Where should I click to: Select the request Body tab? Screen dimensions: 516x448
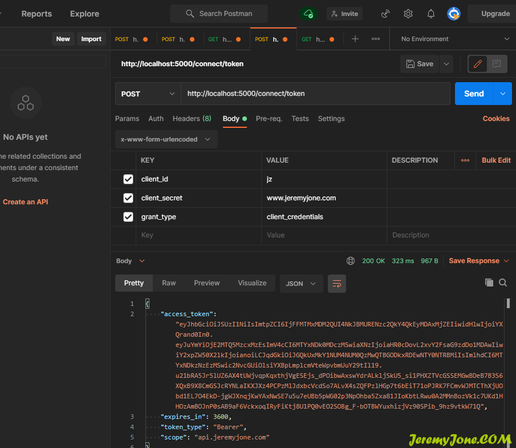(235, 119)
